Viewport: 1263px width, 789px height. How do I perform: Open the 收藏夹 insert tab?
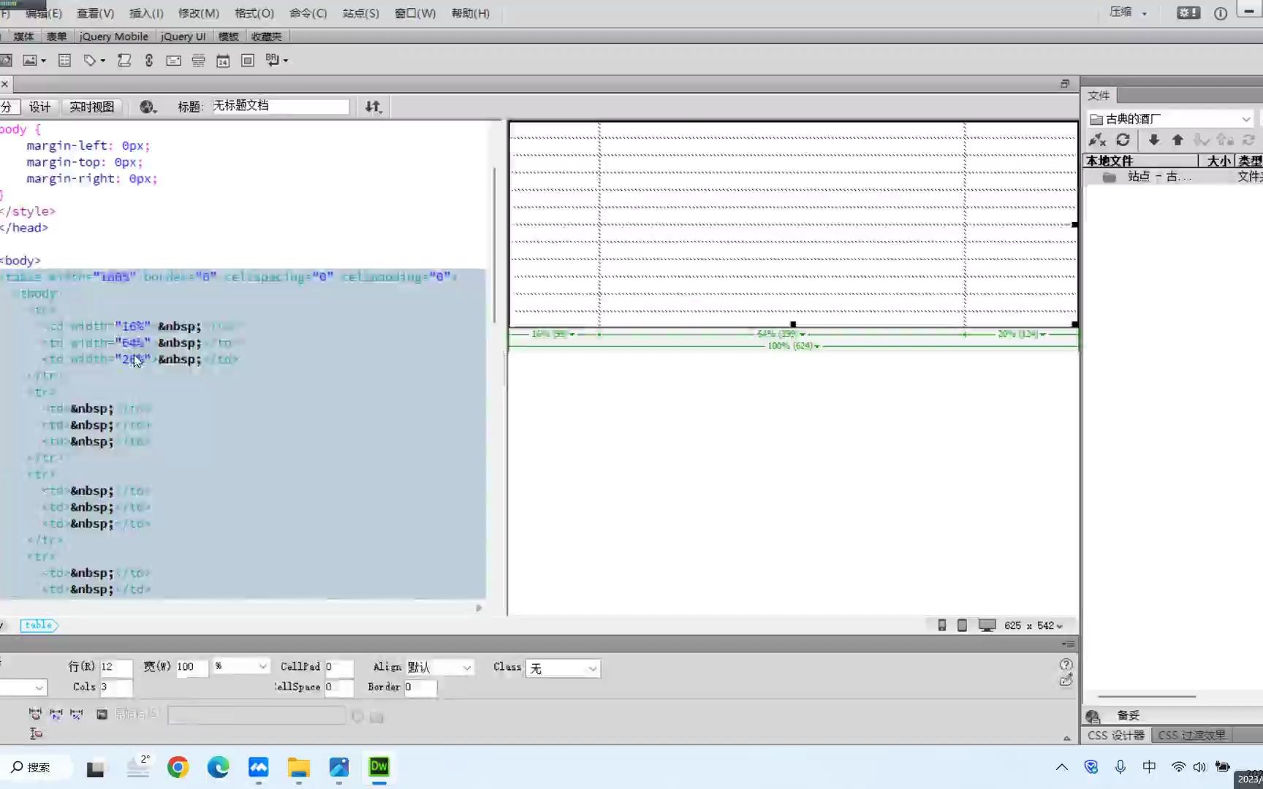[267, 37]
